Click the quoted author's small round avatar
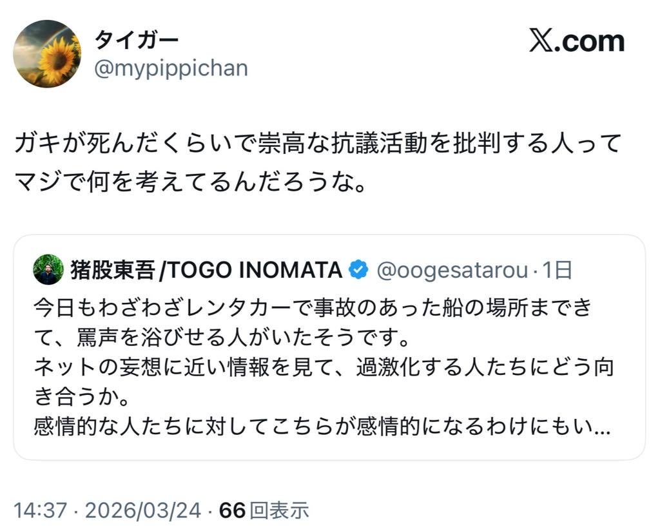660x529 pixels. (x=48, y=270)
